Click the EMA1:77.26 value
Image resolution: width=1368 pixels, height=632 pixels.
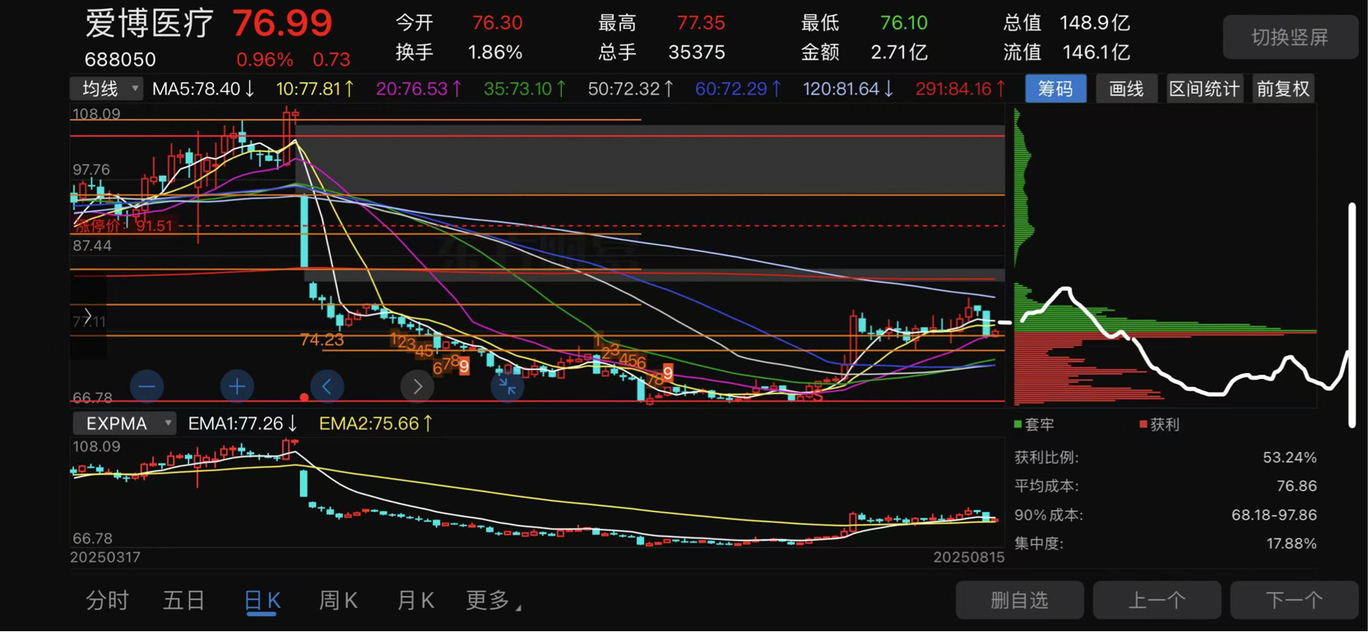coord(242,423)
